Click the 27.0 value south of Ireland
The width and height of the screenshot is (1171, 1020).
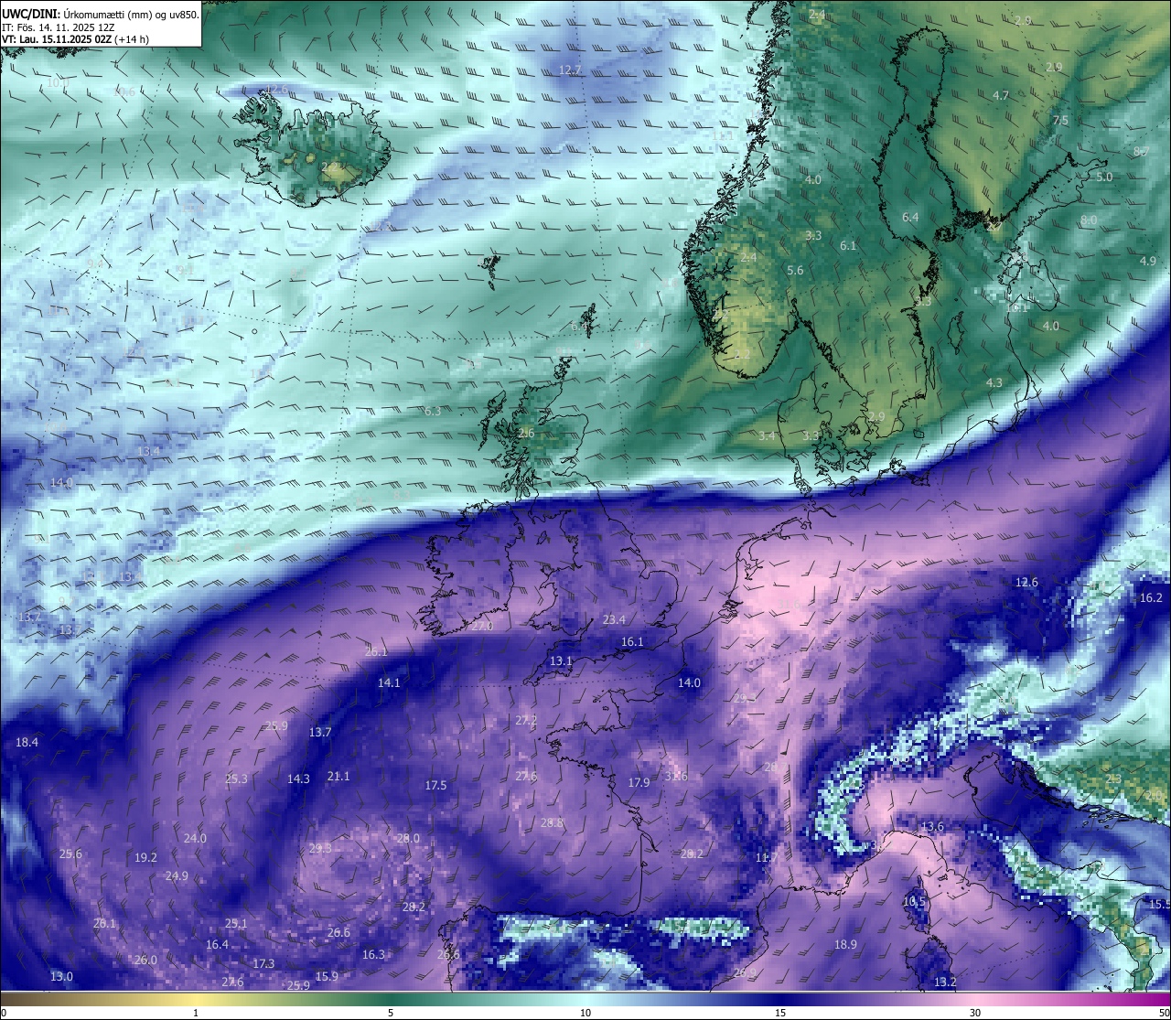[x=482, y=626]
